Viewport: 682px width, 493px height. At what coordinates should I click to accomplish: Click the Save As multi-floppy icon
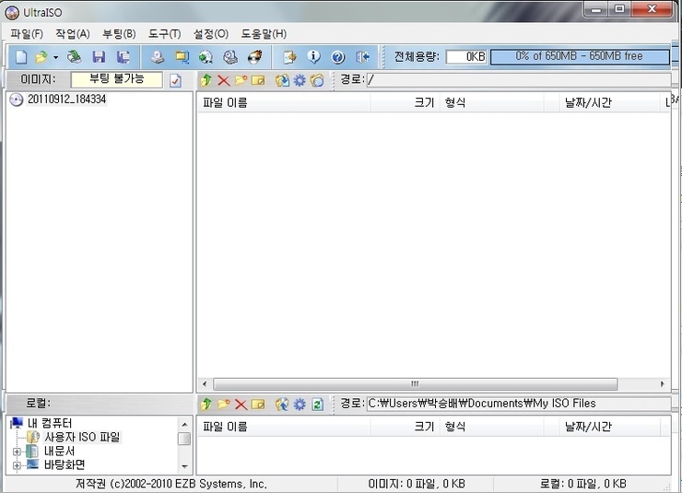click(x=123, y=57)
